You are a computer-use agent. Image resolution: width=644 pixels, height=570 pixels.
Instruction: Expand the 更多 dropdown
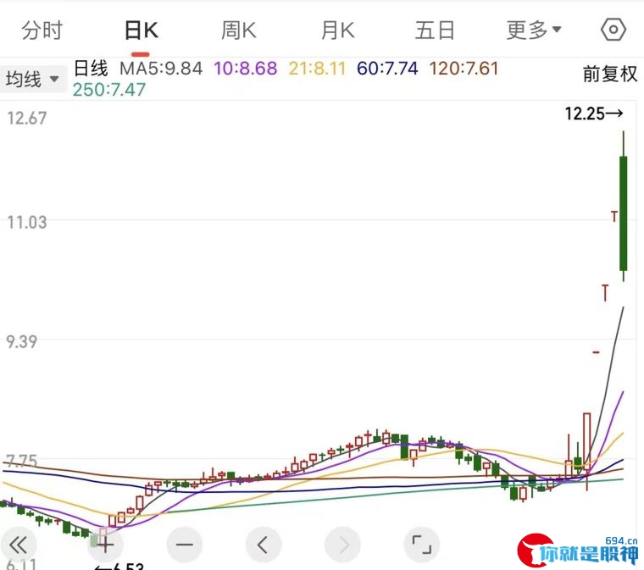click(534, 30)
